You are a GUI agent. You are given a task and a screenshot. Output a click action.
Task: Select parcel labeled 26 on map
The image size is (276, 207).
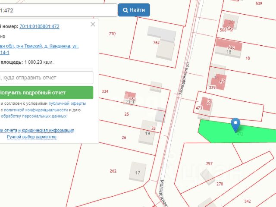pos(124,138)
